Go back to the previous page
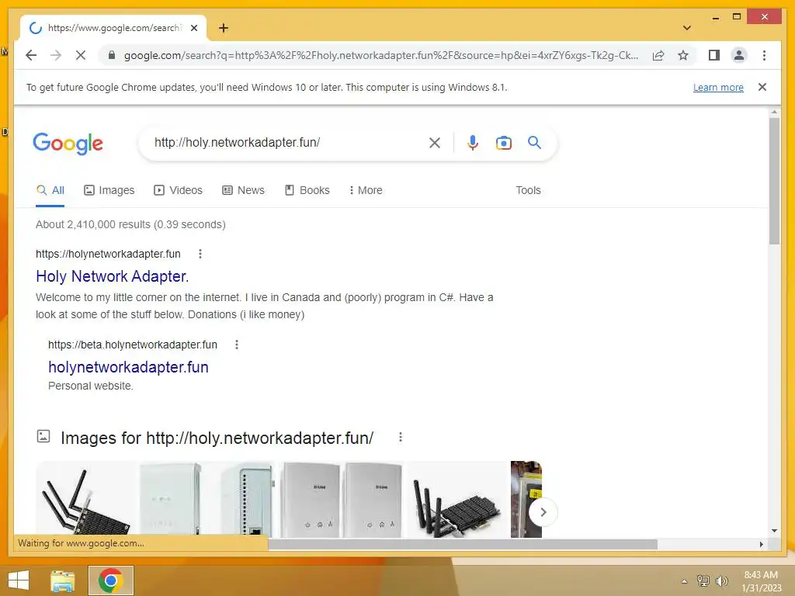Image resolution: width=795 pixels, height=596 pixels. [31, 55]
